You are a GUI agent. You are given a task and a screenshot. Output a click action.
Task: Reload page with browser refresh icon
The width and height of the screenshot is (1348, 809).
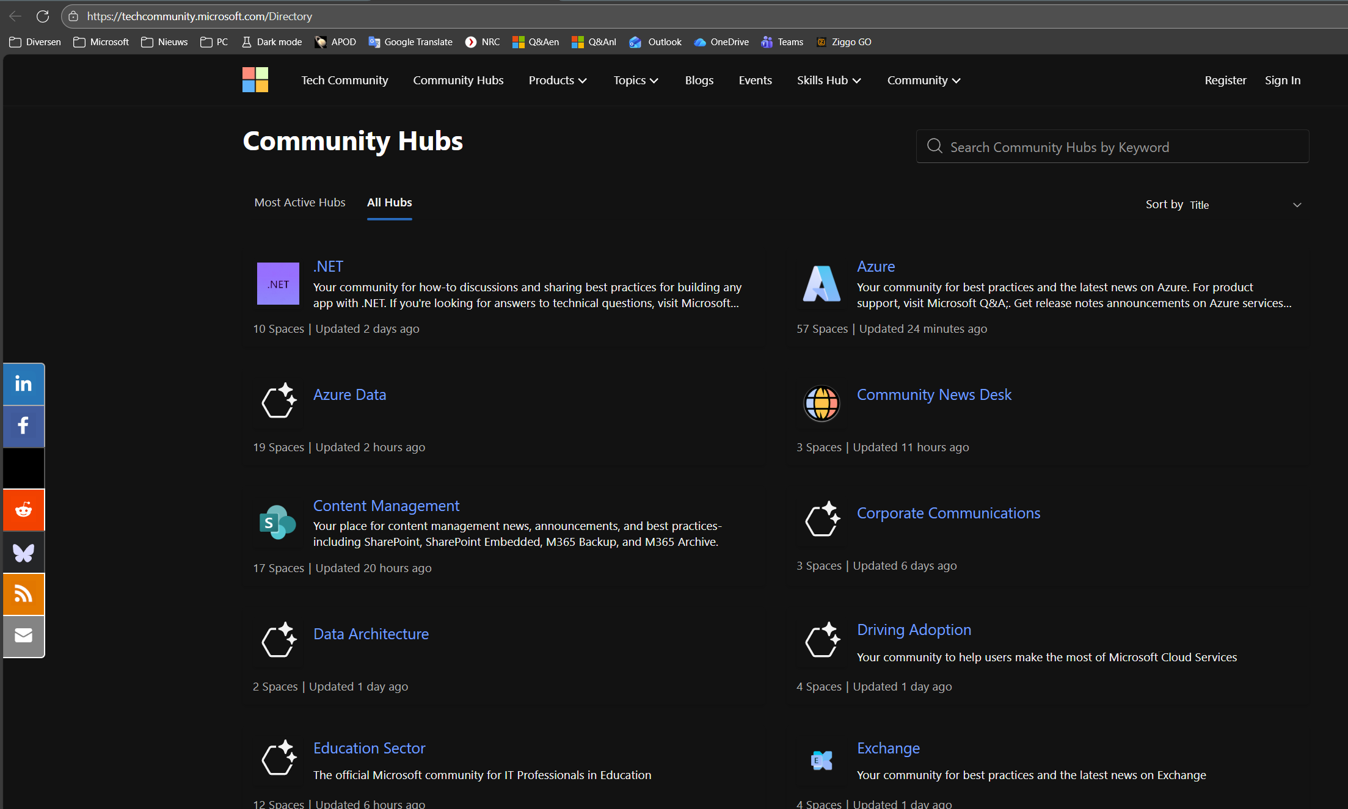click(43, 16)
